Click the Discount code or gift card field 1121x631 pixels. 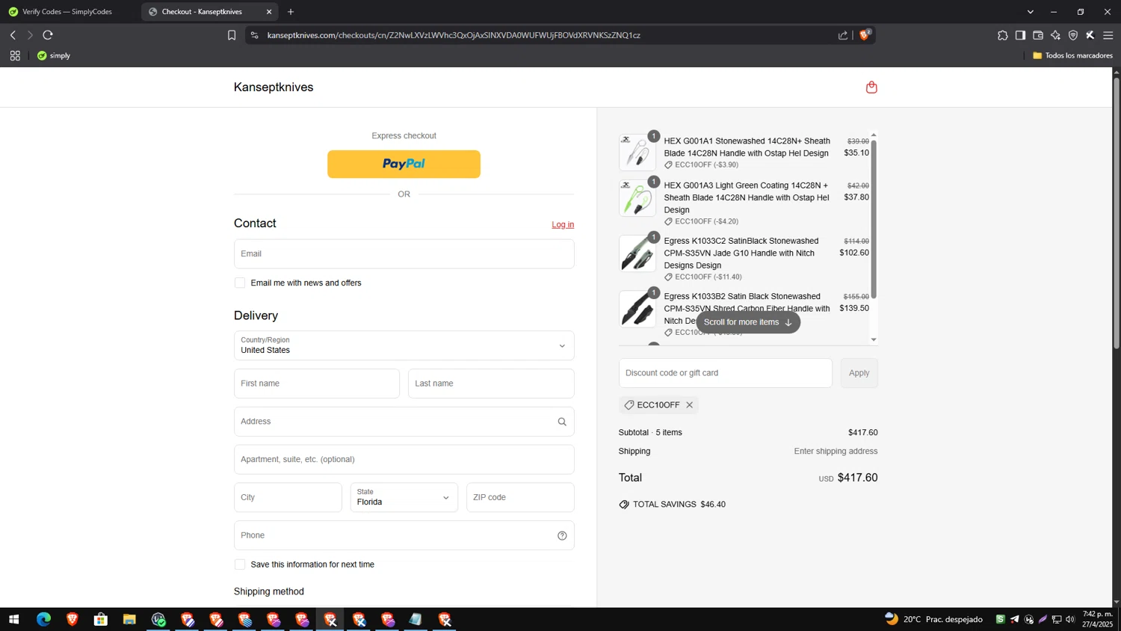tap(725, 373)
